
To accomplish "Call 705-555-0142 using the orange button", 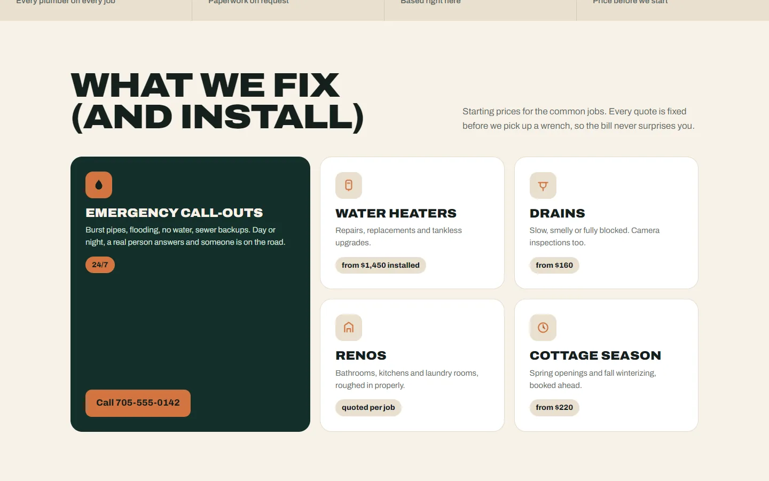I will (138, 403).
